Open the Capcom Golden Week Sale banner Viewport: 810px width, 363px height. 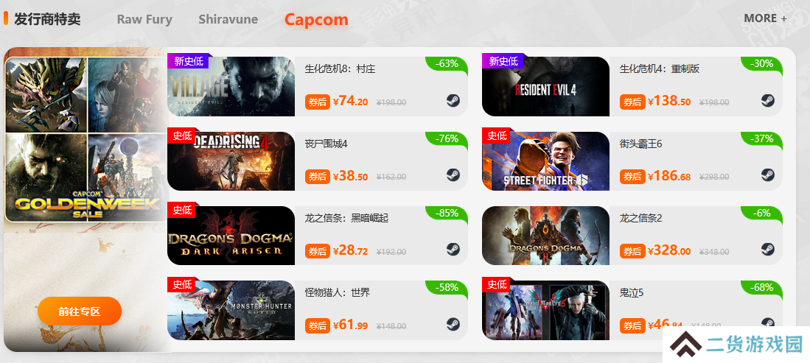click(87, 139)
